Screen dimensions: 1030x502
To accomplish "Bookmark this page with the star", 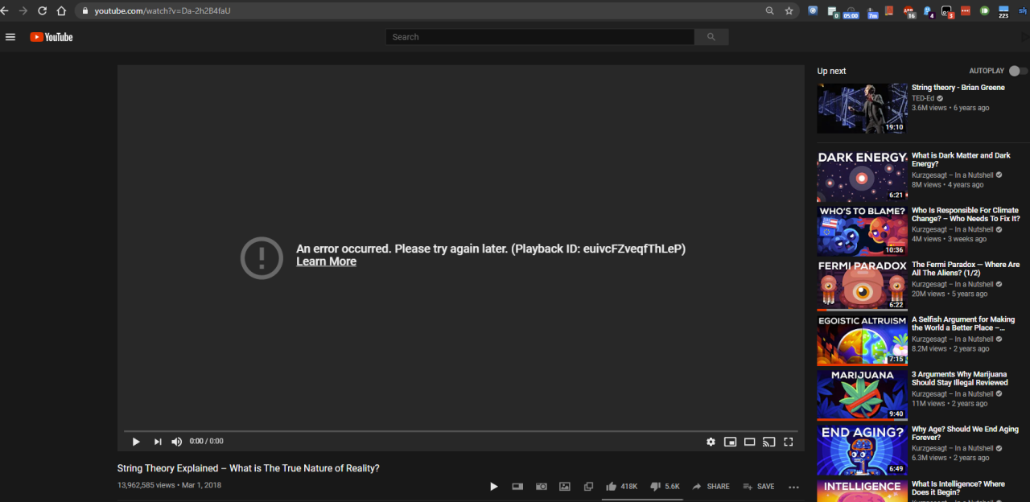I will (789, 10).
